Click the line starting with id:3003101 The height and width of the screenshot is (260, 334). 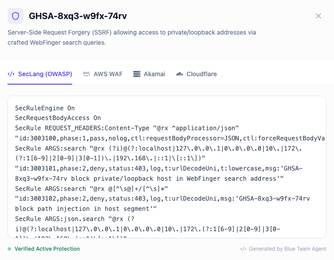159,168
